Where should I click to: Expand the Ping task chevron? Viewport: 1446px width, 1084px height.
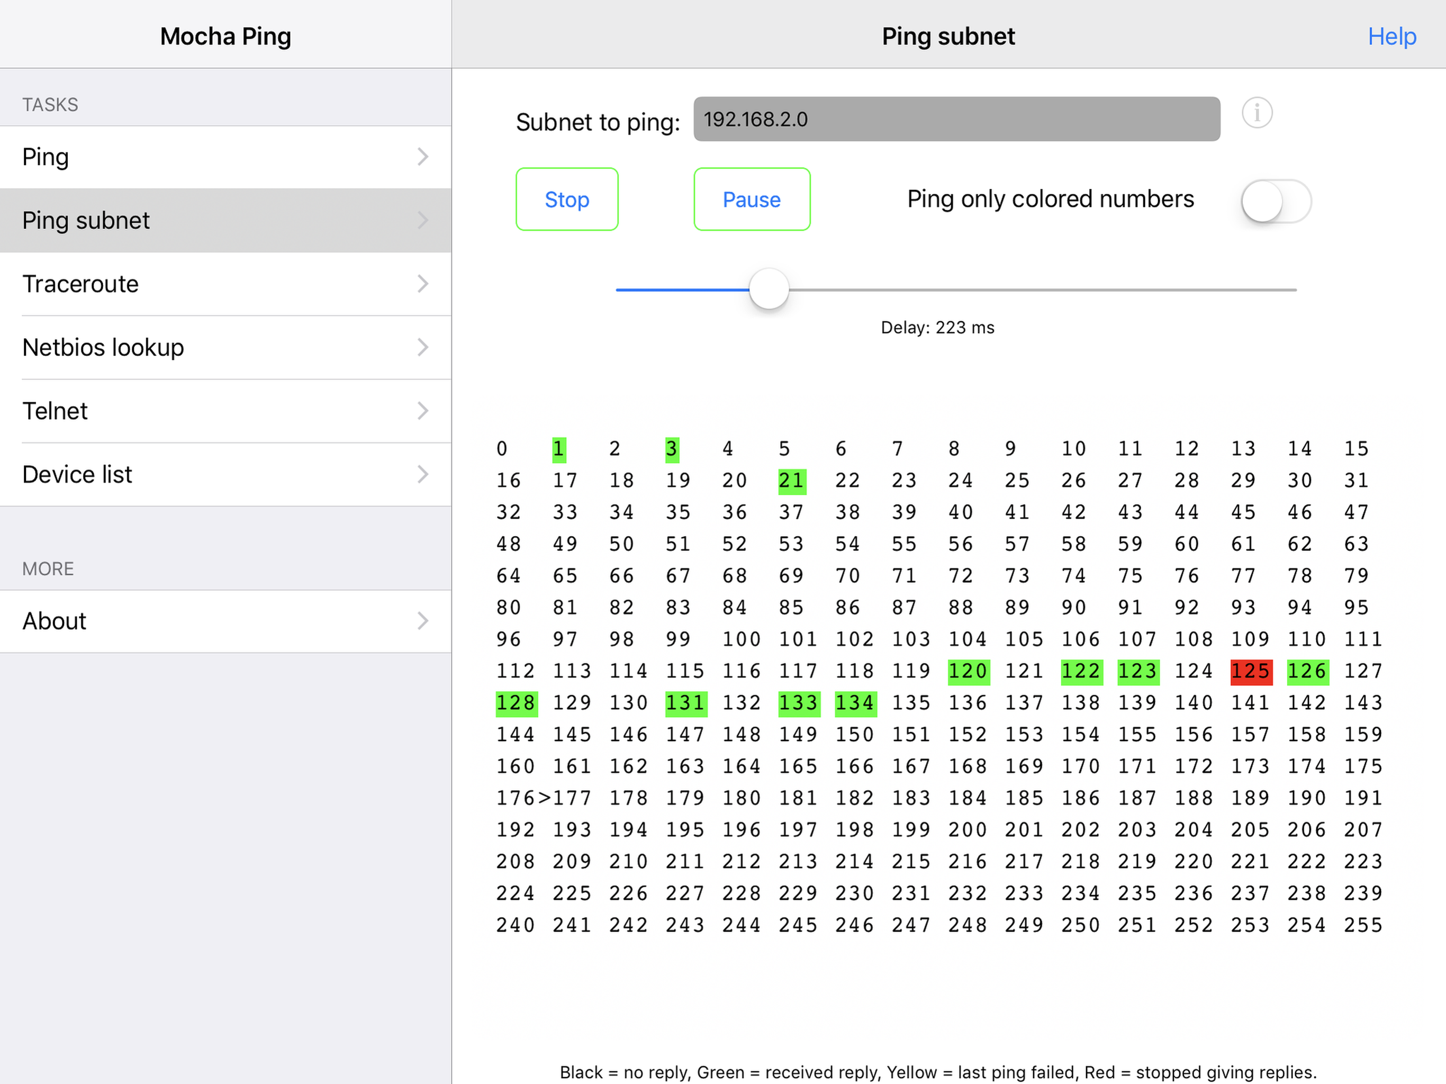click(422, 157)
